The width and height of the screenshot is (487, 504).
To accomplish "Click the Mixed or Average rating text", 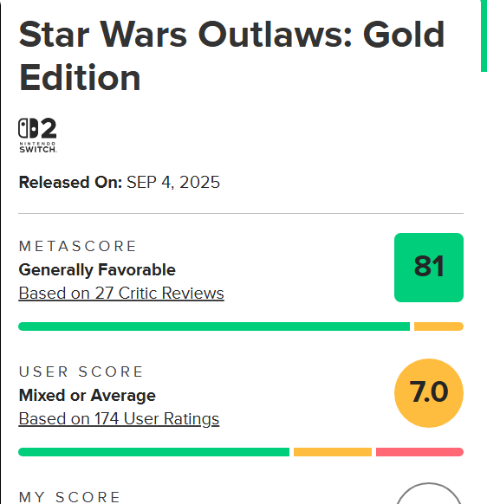I will pos(88,396).
